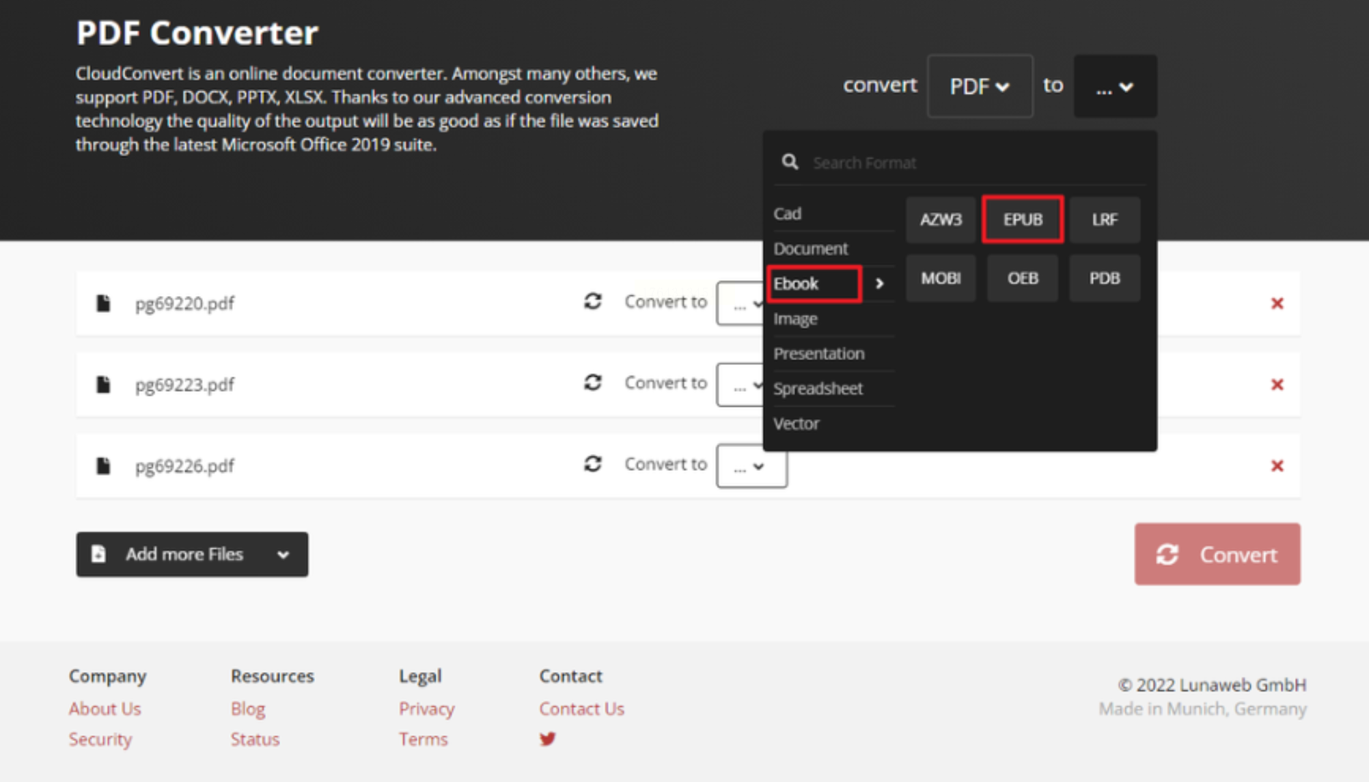Select the Document format category
Viewport: 1369px width, 782px height.
pyautogui.click(x=810, y=249)
